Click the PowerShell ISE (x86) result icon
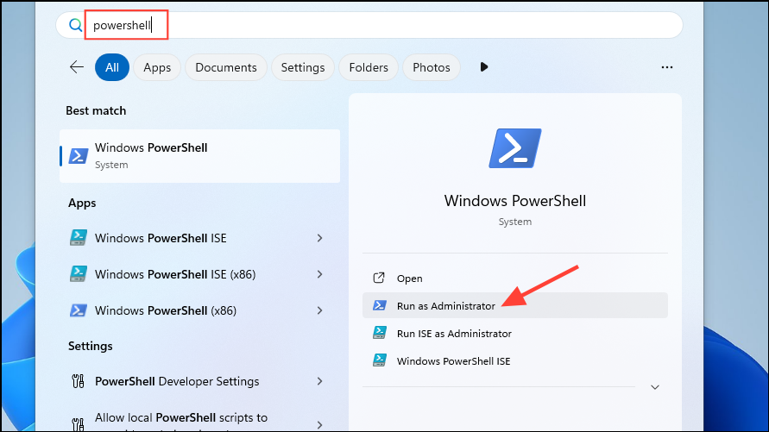 [79, 274]
